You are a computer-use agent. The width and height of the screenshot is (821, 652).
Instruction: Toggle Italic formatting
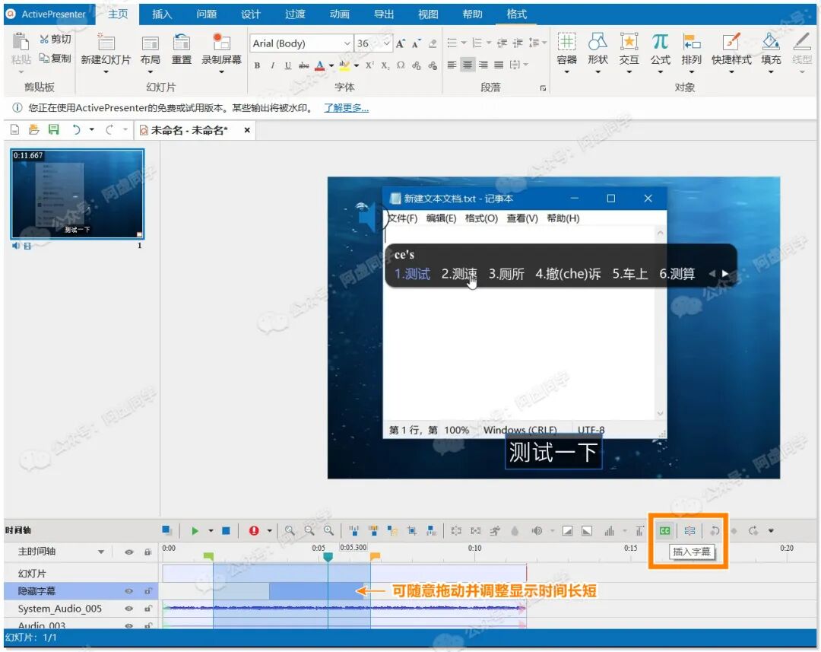click(273, 65)
